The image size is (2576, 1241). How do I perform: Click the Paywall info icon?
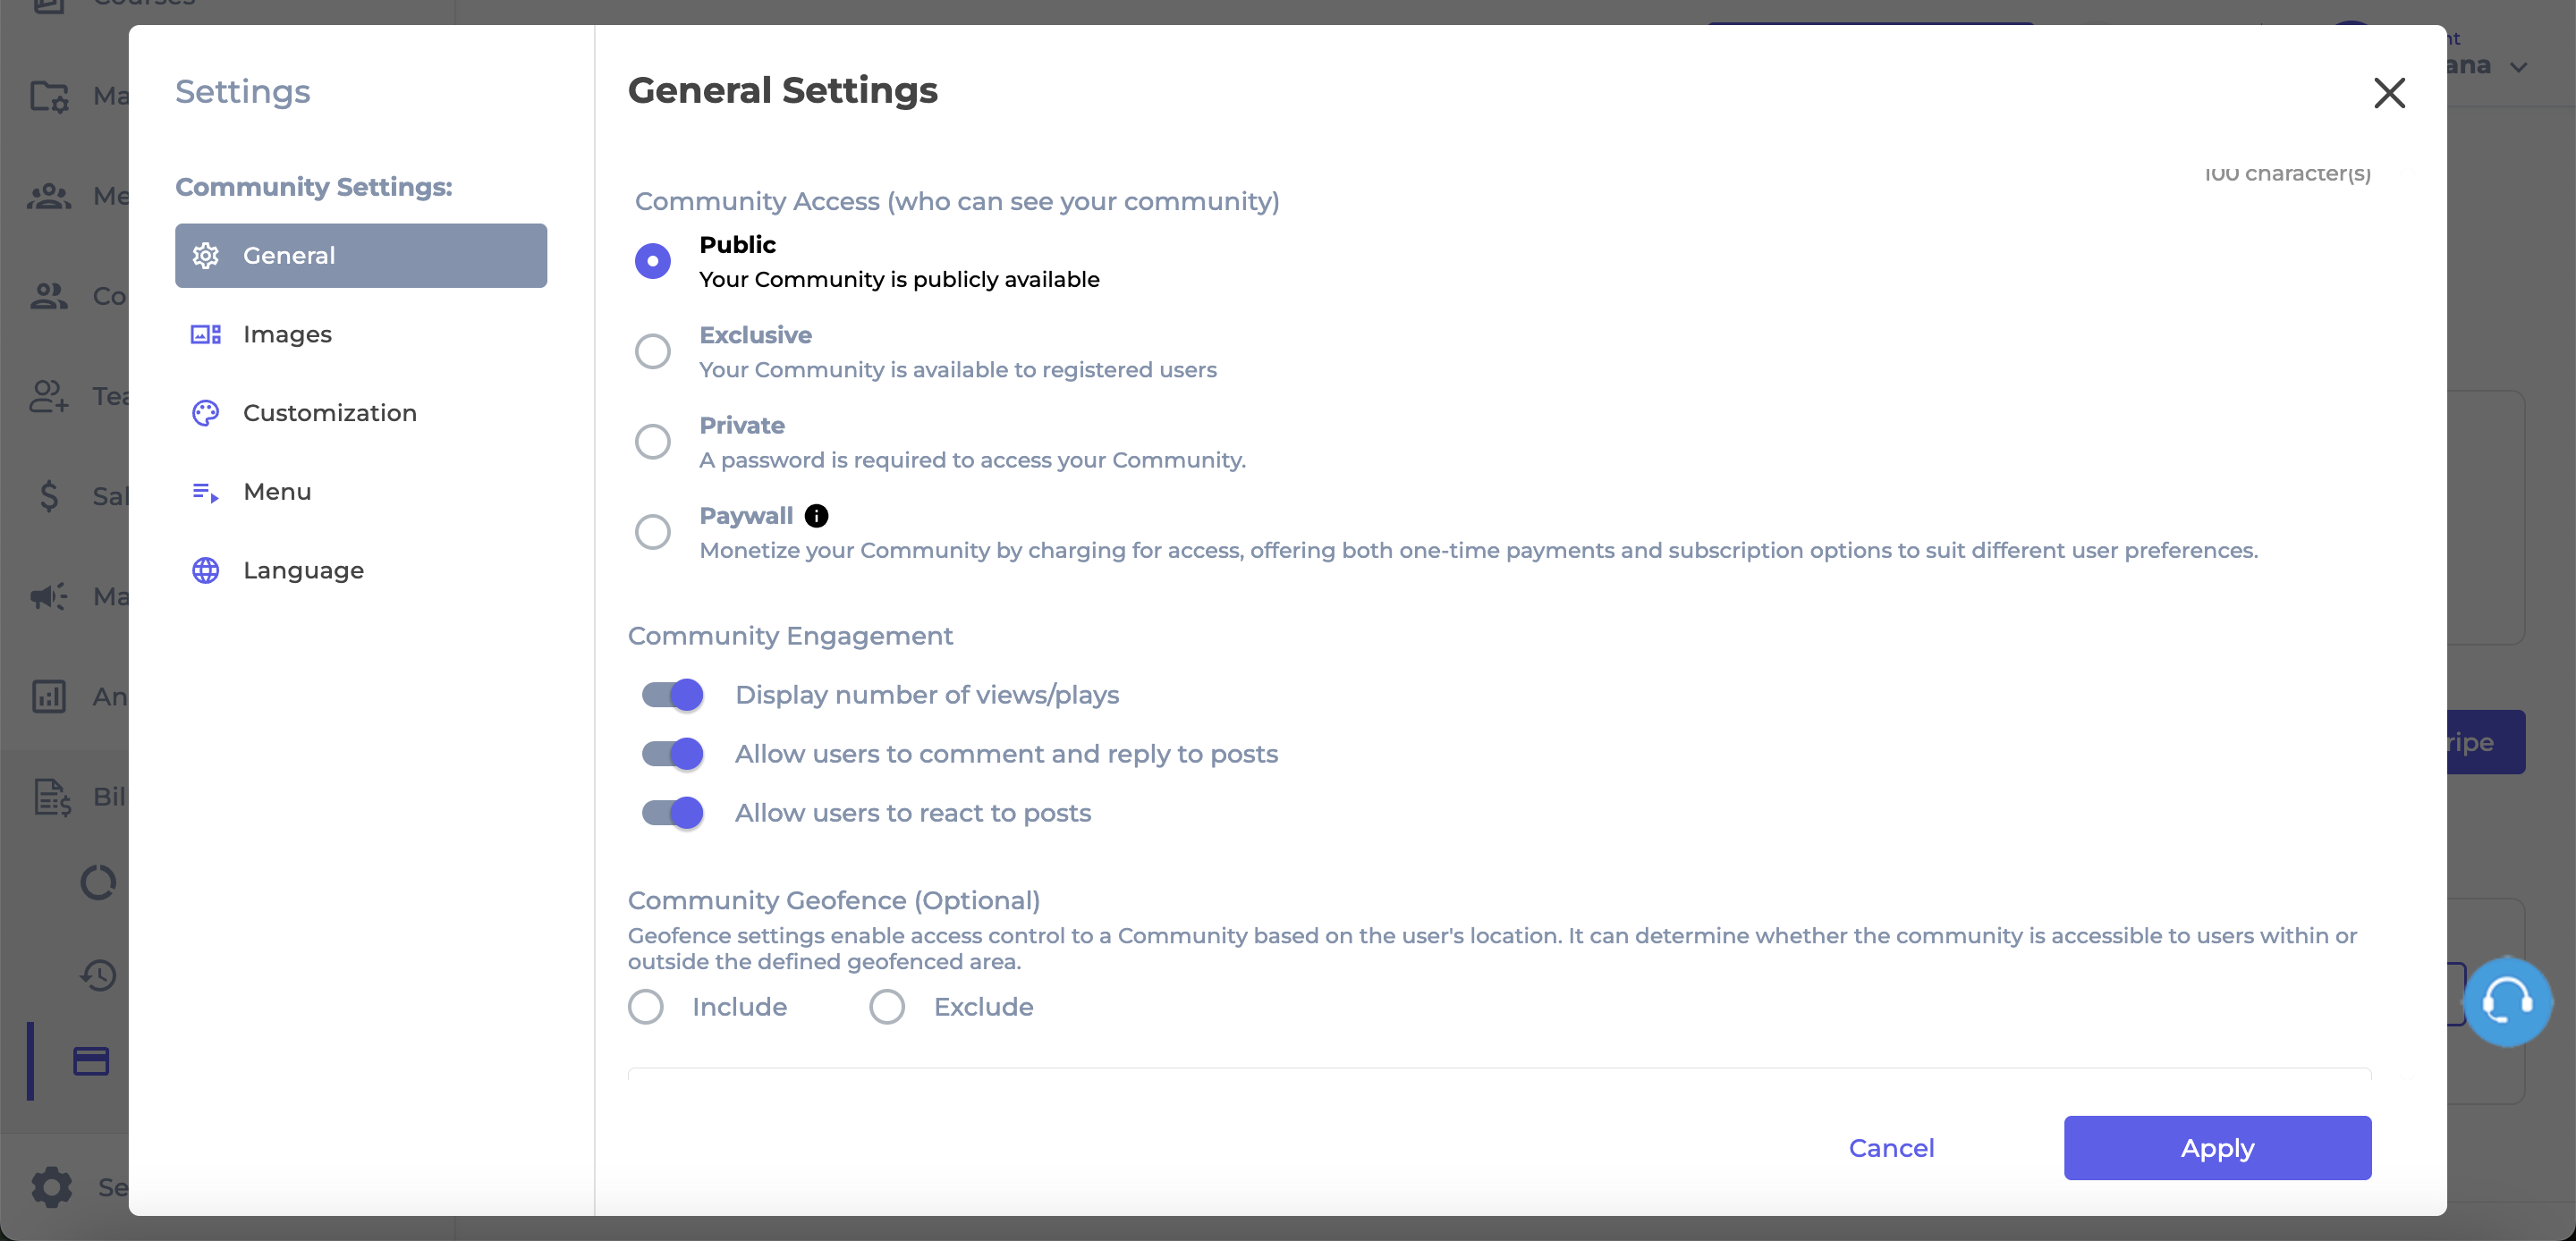coord(816,515)
